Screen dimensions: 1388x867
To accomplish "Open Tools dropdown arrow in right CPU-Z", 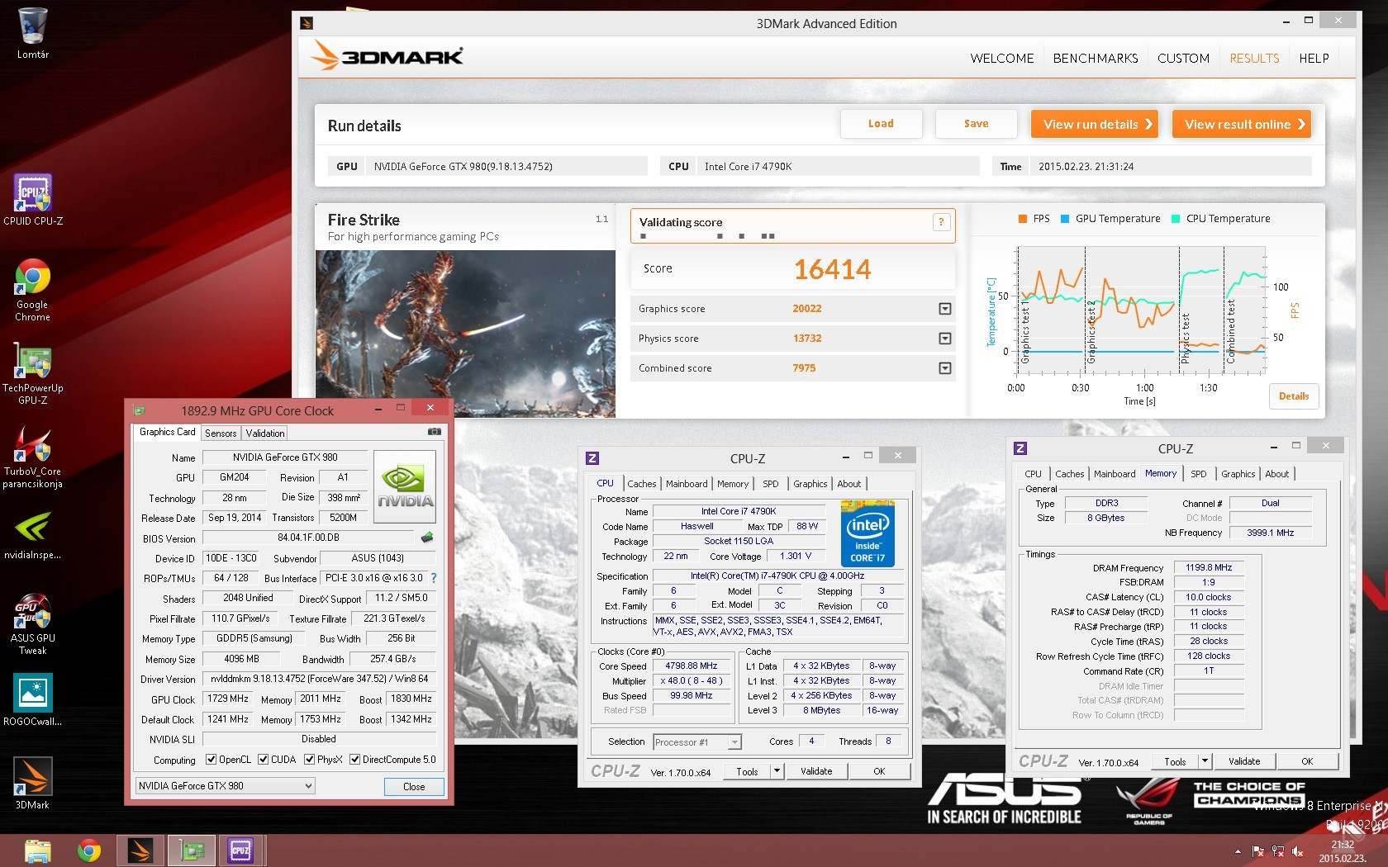I will [x=1205, y=761].
